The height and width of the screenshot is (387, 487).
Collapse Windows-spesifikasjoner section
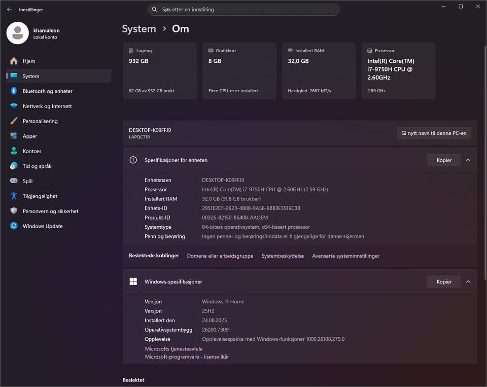click(468, 282)
